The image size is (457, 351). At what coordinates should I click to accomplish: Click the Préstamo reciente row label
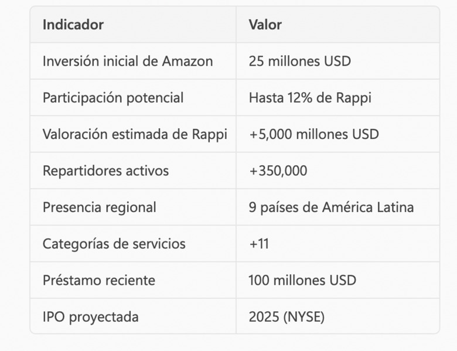coord(99,281)
